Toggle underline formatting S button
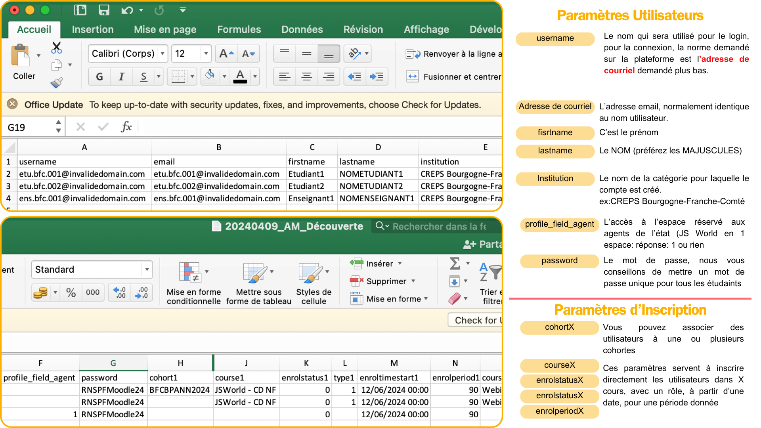 [143, 76]
